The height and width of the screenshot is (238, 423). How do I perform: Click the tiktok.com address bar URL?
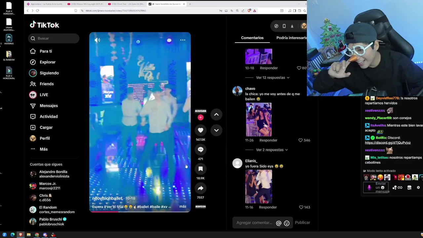click(116, 11)
